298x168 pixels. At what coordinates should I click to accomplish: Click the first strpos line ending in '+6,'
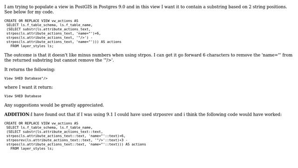pos(54,33)
